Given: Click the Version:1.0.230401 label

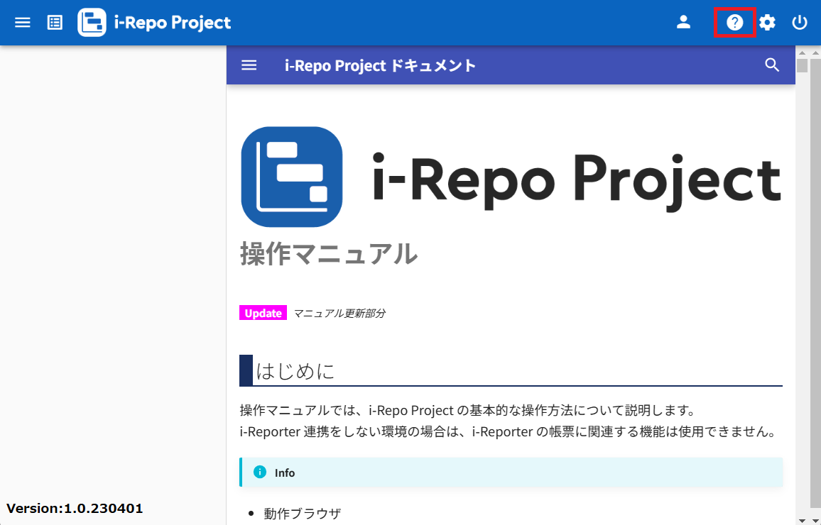Looking at the screenshot, I should (75, 508).
